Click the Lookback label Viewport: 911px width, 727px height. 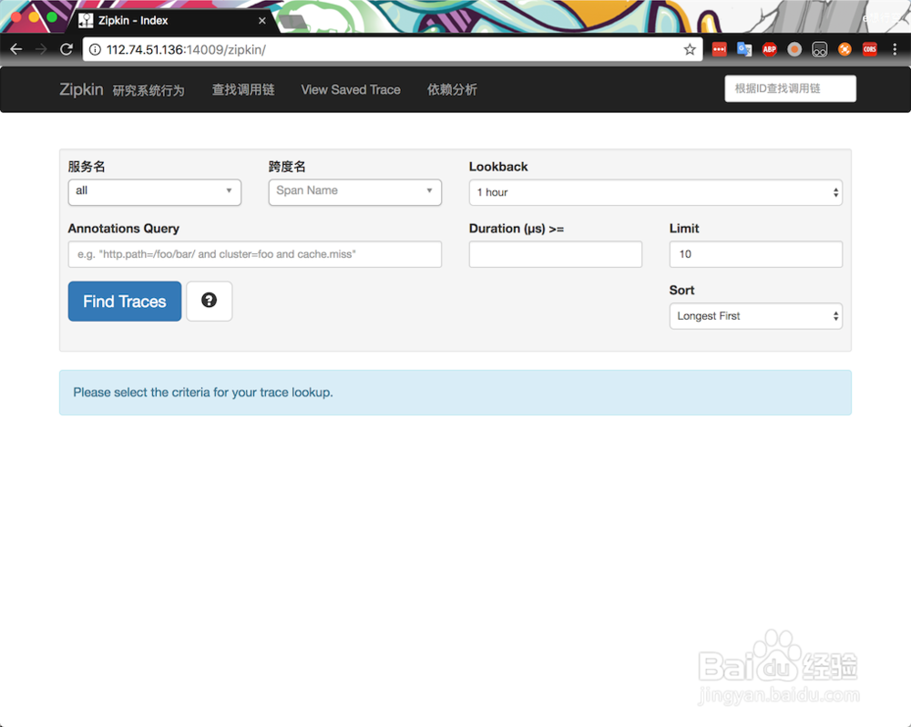point(498,167)
